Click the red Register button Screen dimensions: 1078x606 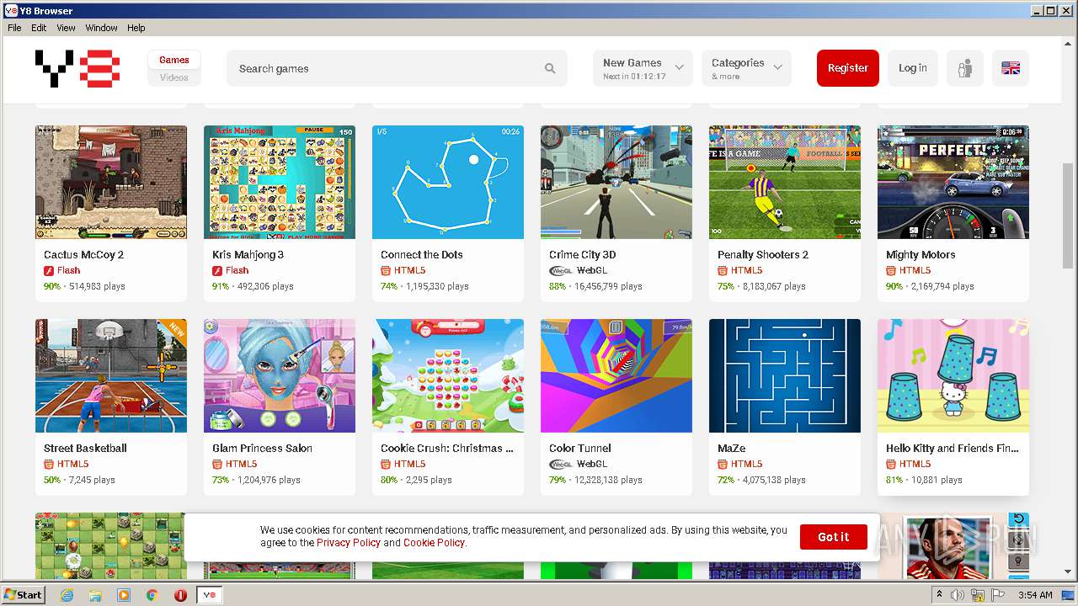(847, 68)
